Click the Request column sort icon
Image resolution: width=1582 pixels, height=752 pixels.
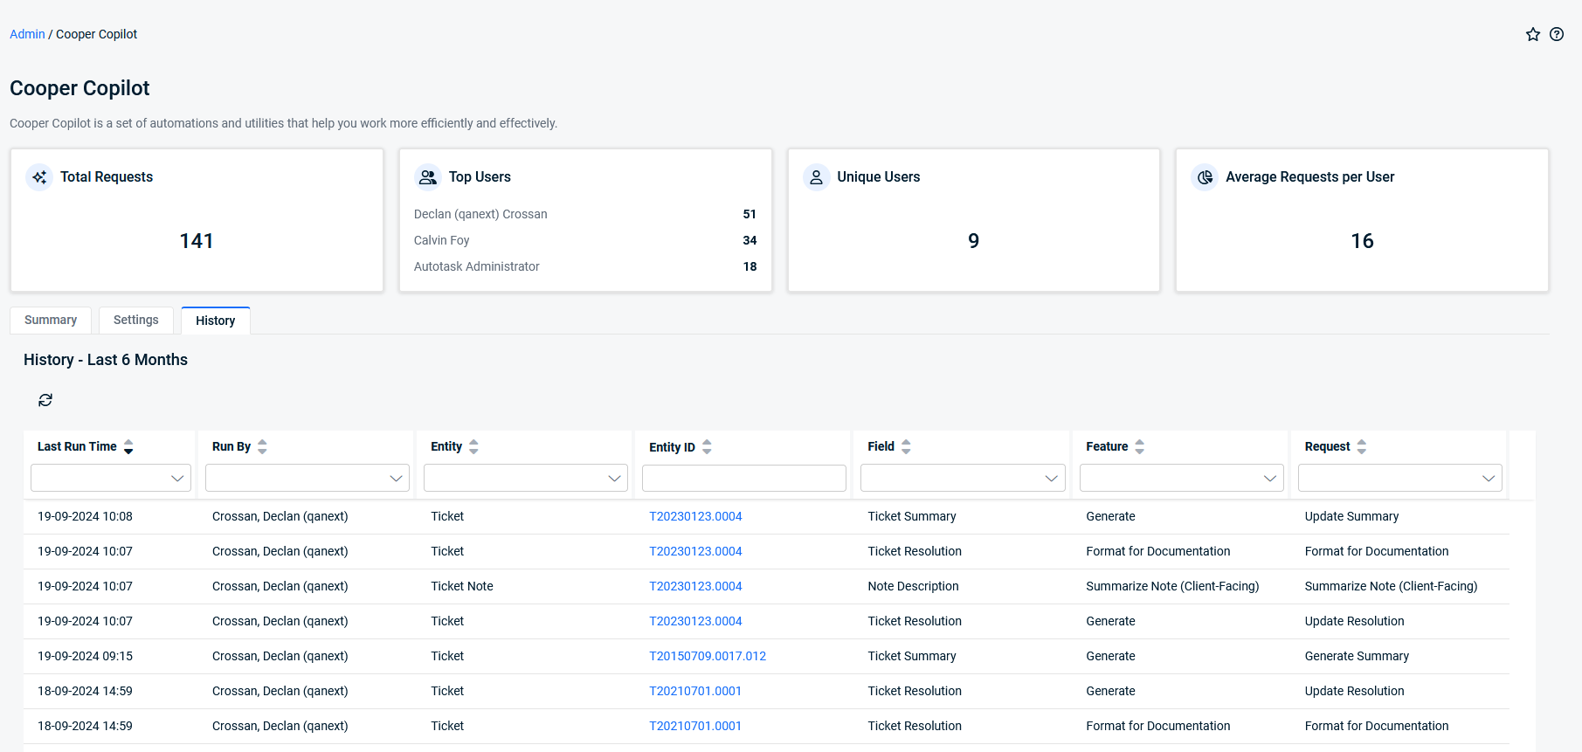click(1361, 446)
